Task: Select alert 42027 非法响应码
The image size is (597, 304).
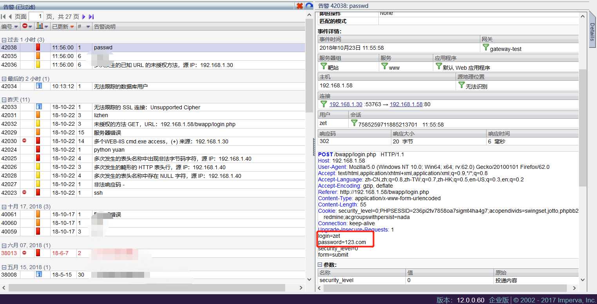Action: [153, 184]
